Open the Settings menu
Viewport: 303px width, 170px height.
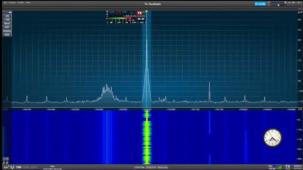12,3
